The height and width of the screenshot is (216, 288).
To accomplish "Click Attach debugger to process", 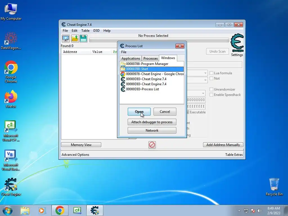I will point(152,122).
